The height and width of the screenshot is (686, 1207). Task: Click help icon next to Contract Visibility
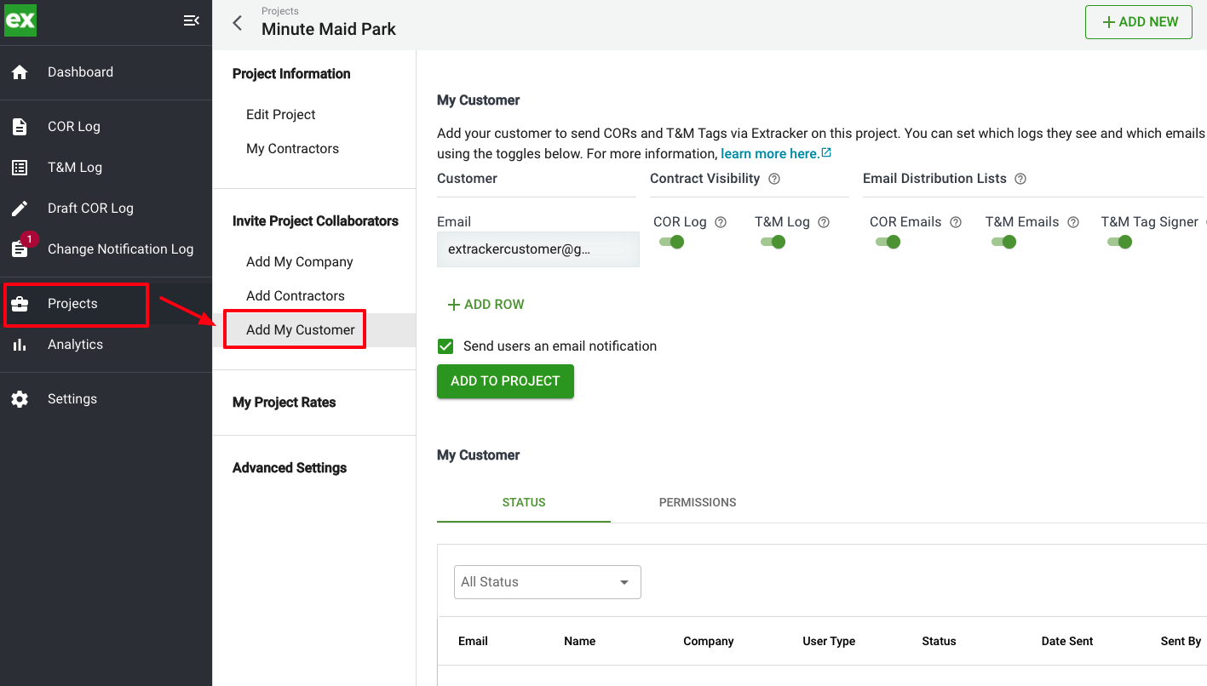(x=774, y=179)
